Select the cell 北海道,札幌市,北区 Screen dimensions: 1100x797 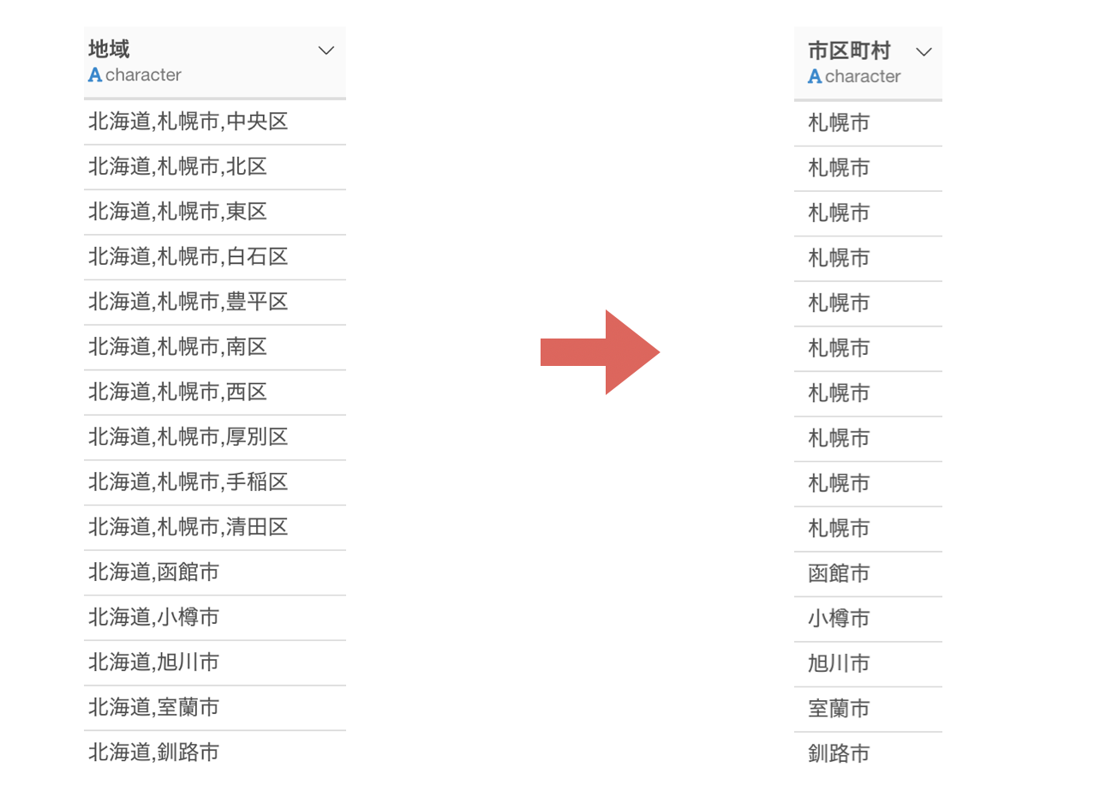click(x=215, y=167)
